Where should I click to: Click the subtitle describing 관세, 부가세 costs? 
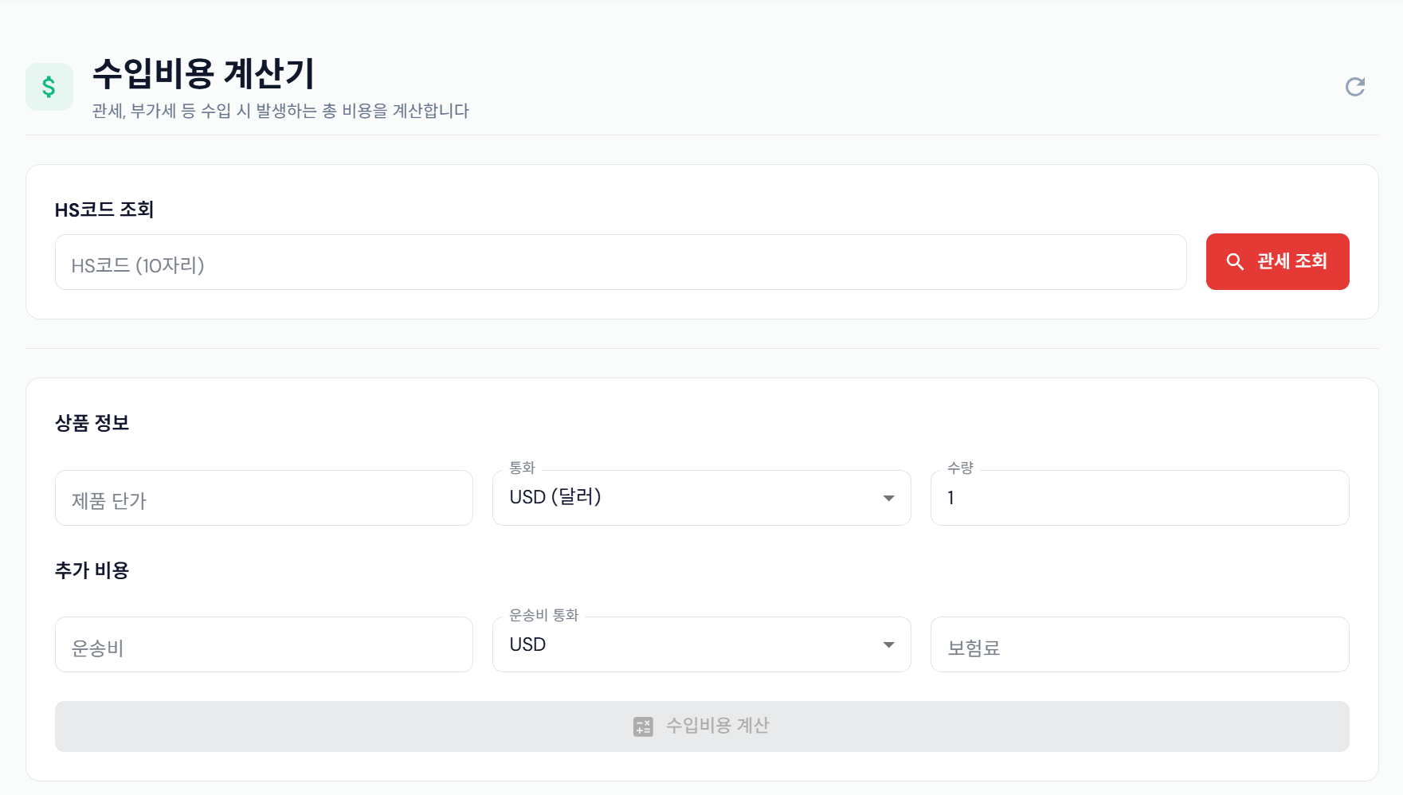click(x=280, y=111)
